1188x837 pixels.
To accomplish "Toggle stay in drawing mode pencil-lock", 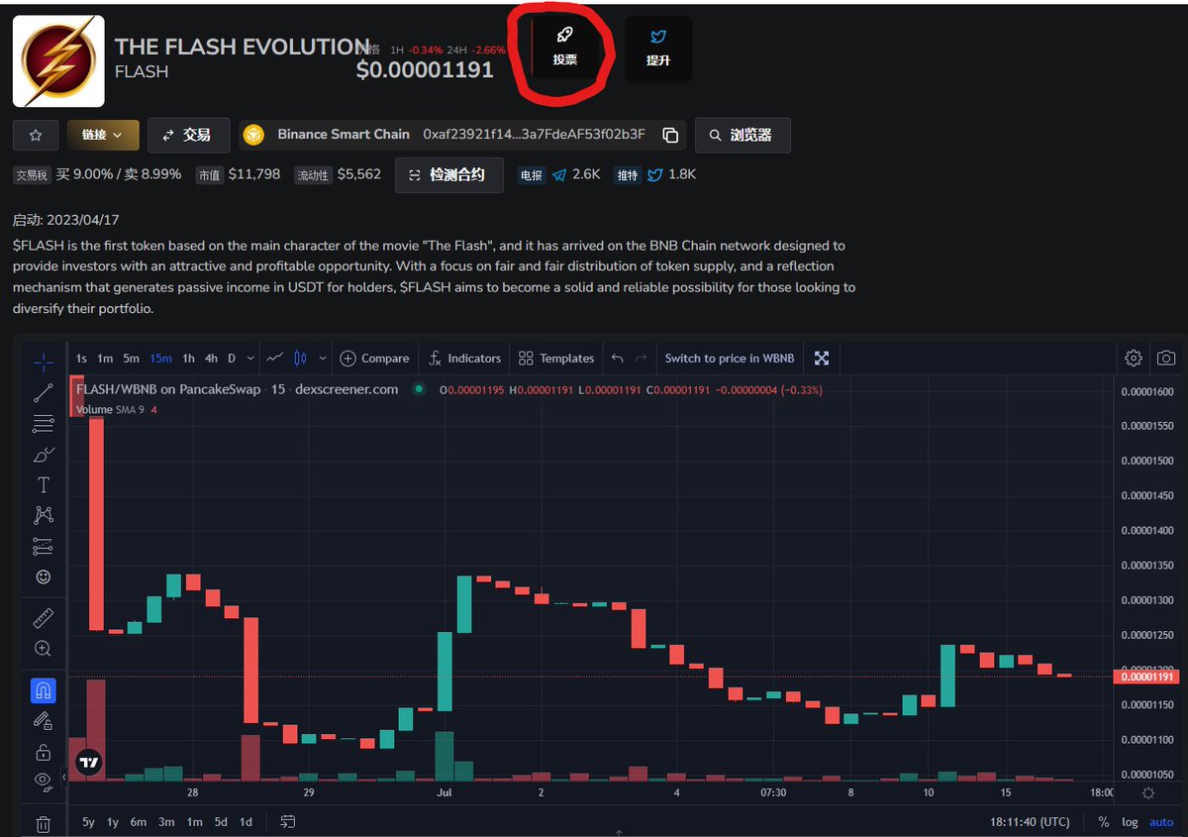I will 44,720.
